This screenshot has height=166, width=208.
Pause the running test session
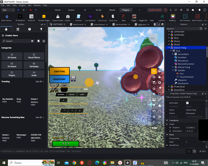(x=23, y=10)
